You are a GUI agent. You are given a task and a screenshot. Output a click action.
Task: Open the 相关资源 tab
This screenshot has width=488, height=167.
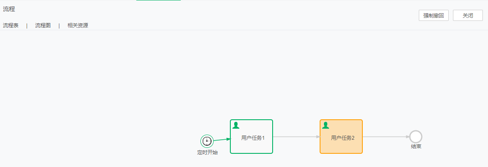click(78, 26)
